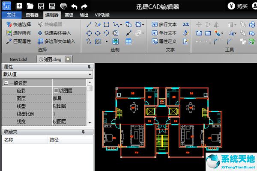Pin the 收藏夹 panel
257x171 pixels.
tap(83, 132)
